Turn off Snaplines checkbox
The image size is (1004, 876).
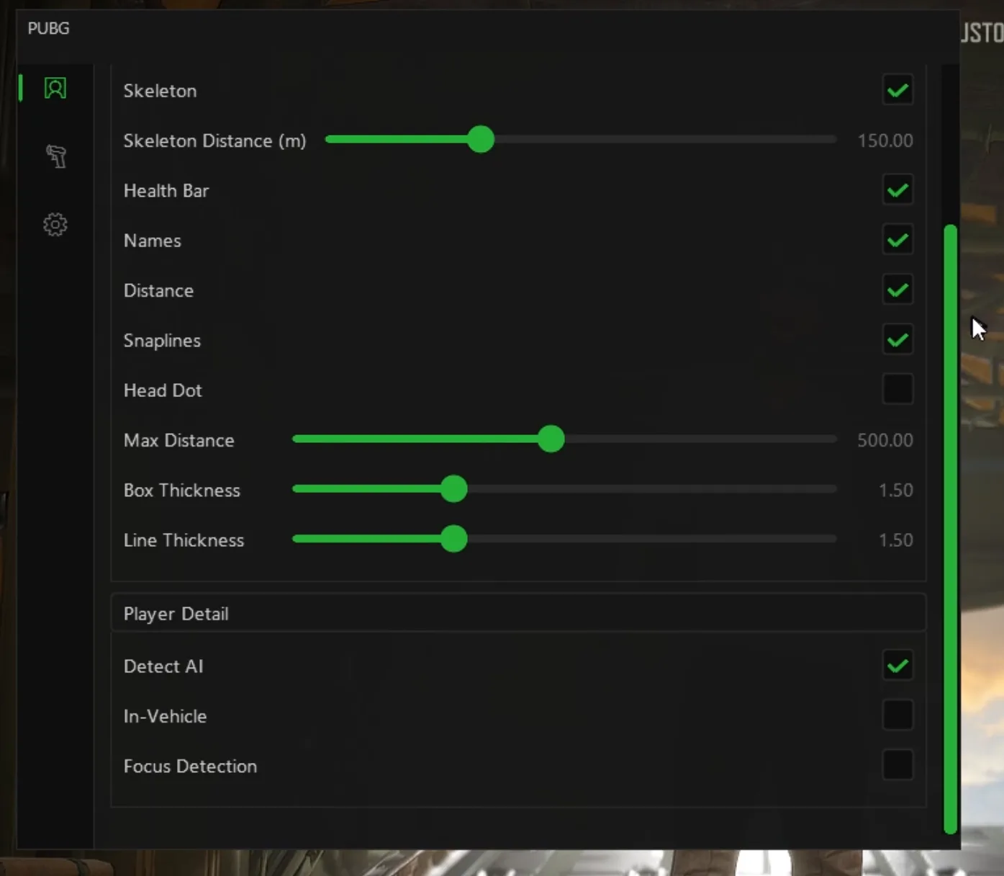pos(897,340)
